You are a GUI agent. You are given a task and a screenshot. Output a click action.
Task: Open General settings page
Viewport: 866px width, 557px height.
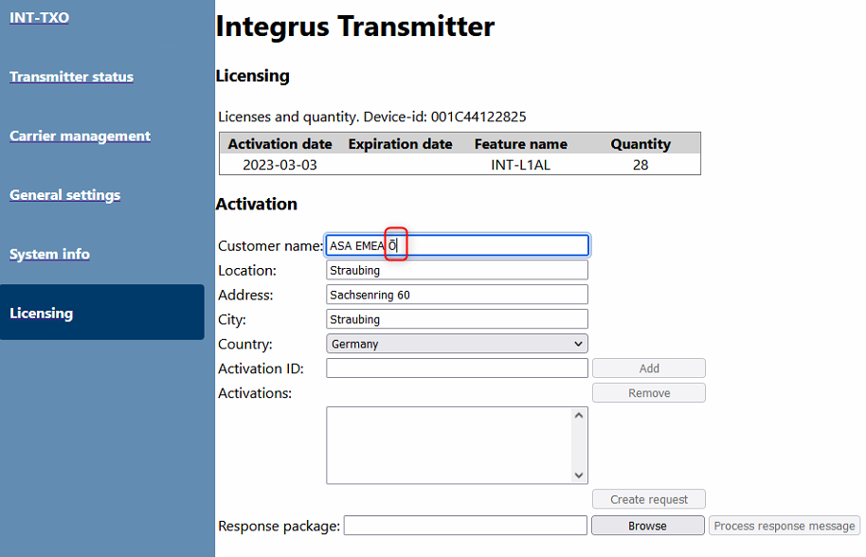[64, 195]
